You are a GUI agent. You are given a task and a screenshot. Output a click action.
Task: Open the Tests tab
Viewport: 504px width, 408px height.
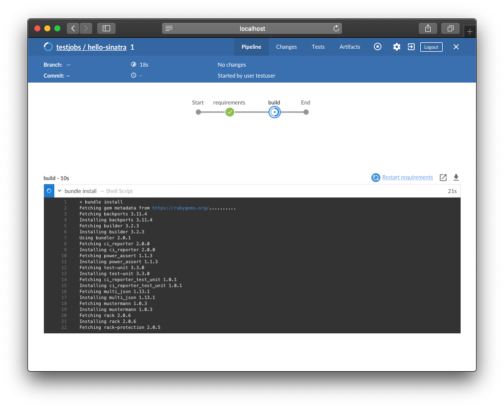318,47
